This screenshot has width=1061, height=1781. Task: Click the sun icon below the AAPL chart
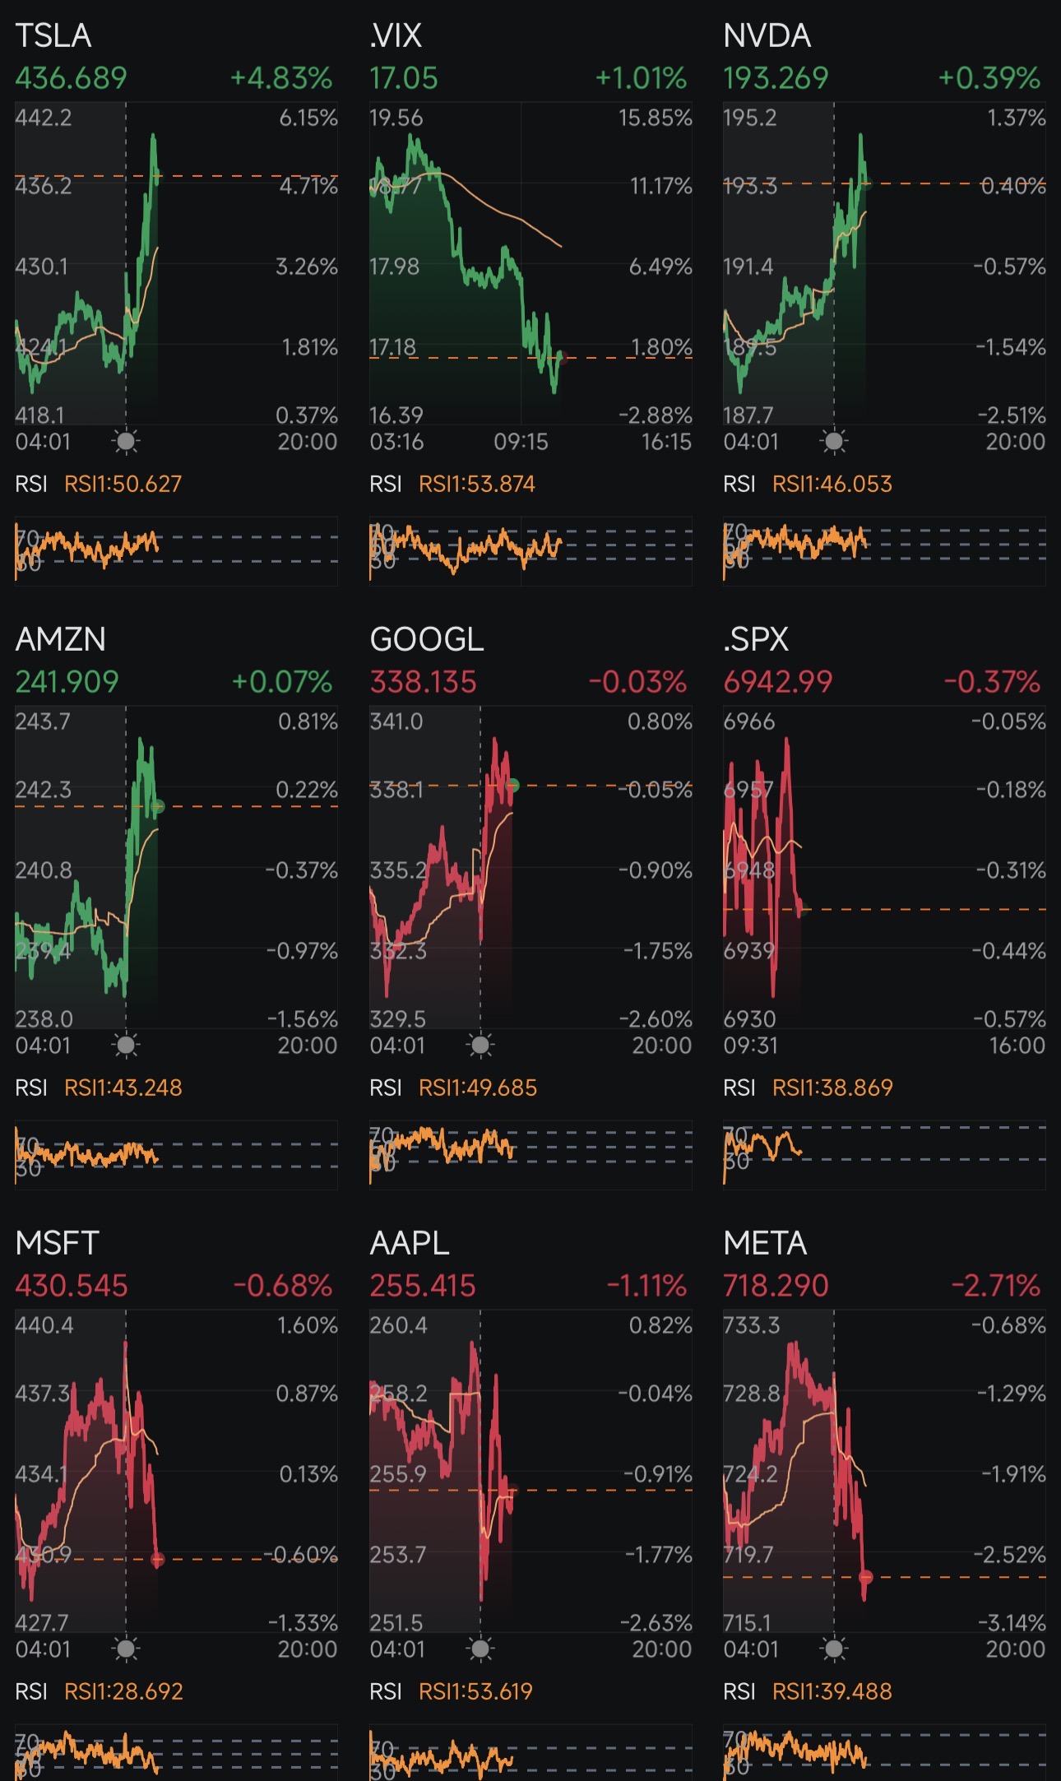pyautogui.click(x=480, y=1648)
